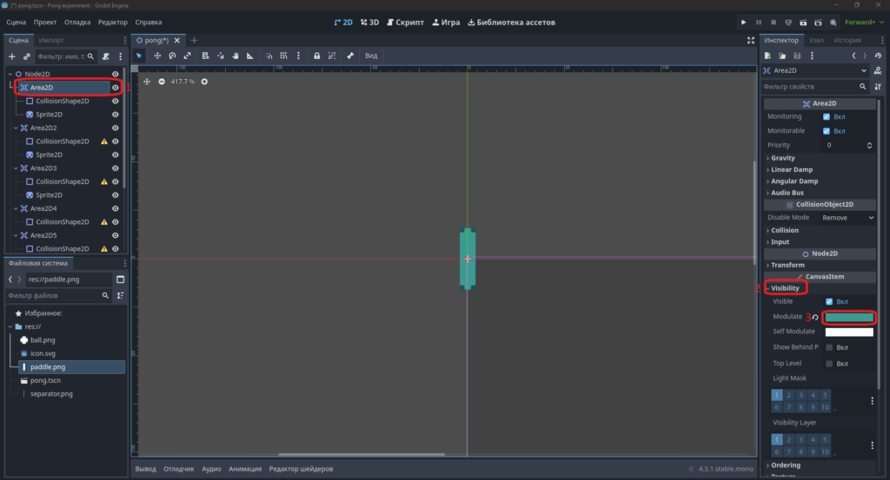The height and width of the screenshot is (480, 890).
Task: Enable the Top Level checkbox
Action: pos(829,364)
